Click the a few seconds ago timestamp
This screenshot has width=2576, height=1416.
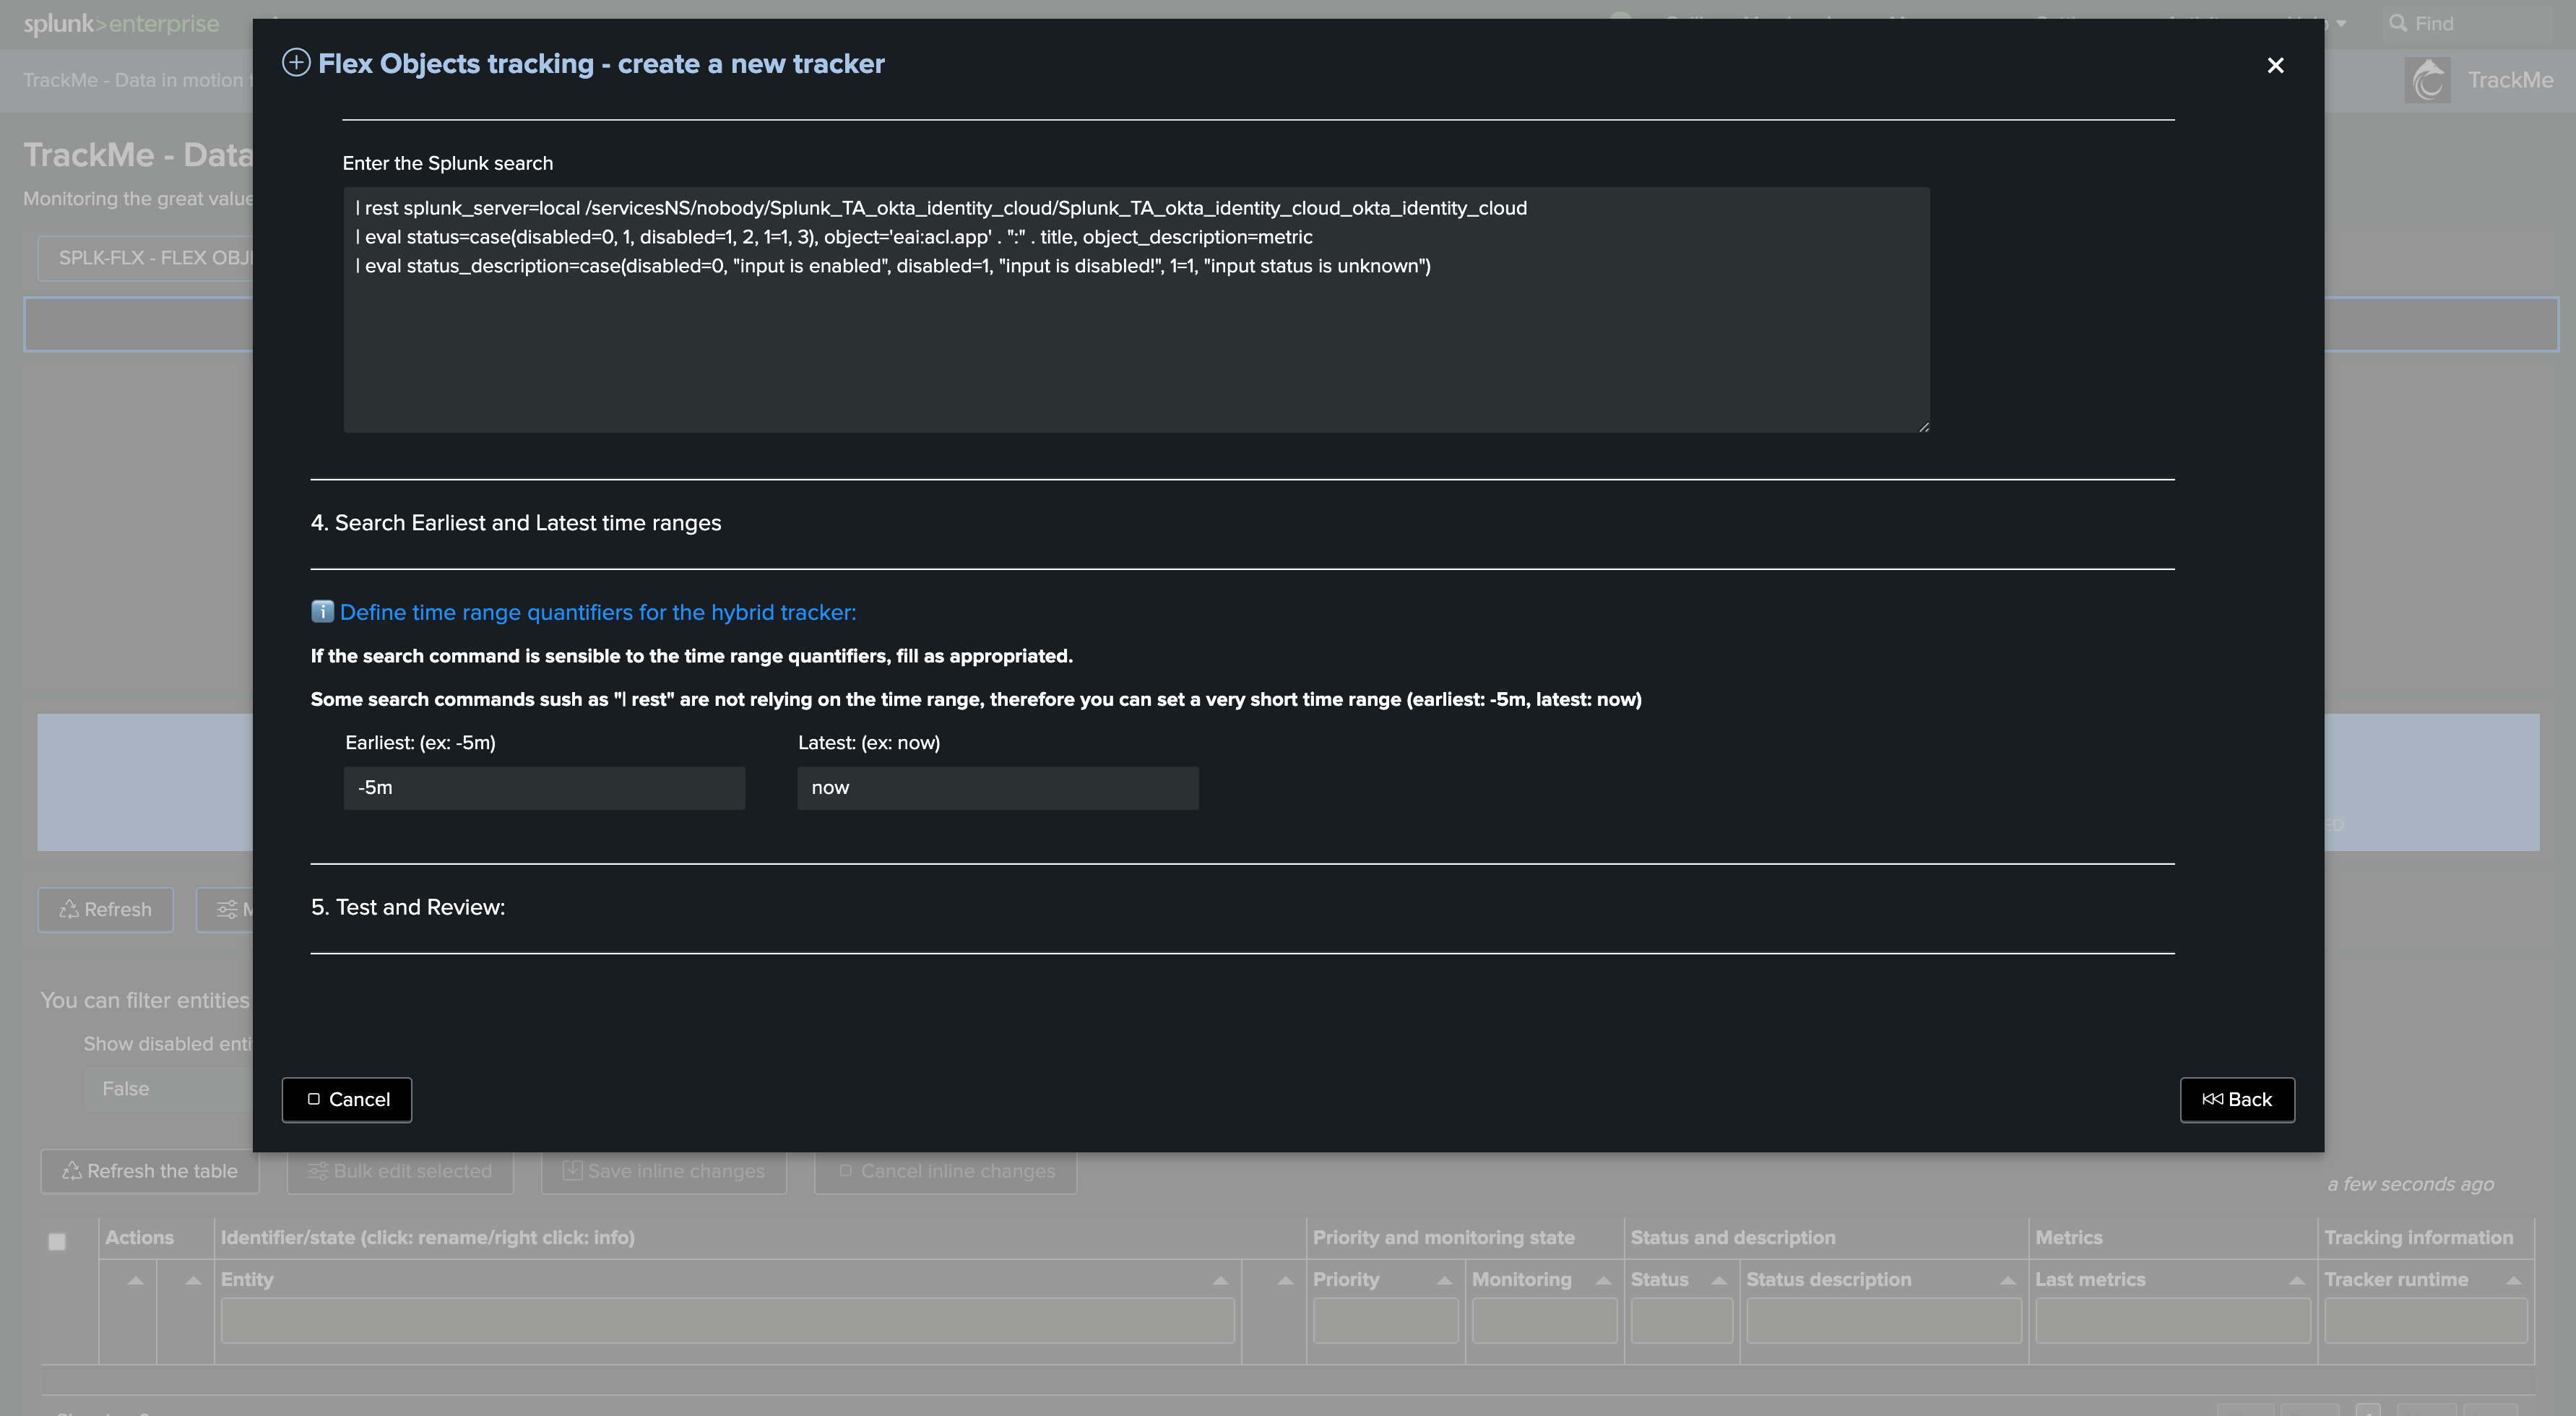click(2411, 1184)
